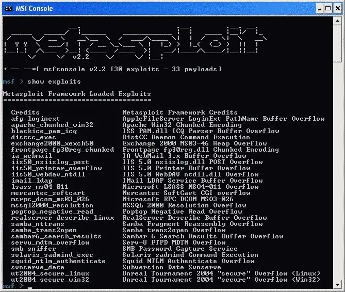Click 'Subversion Date Svnserve' description
The image size is (345, 292).
tap(172, 267)
